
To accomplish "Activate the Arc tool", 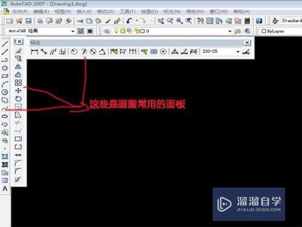I will click(5, 84).
